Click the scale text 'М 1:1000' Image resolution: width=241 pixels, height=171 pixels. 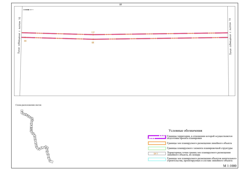point(229,166)
